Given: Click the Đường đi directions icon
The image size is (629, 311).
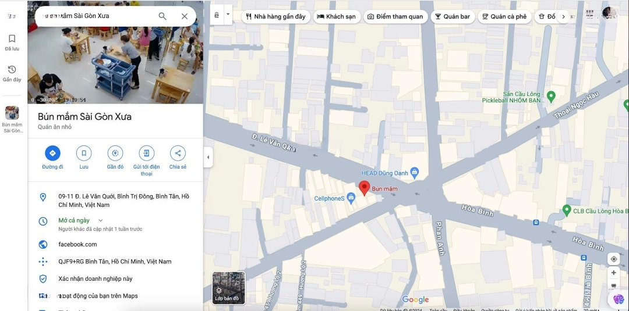Looking at the screenshot, I should [x=52, y=153].
